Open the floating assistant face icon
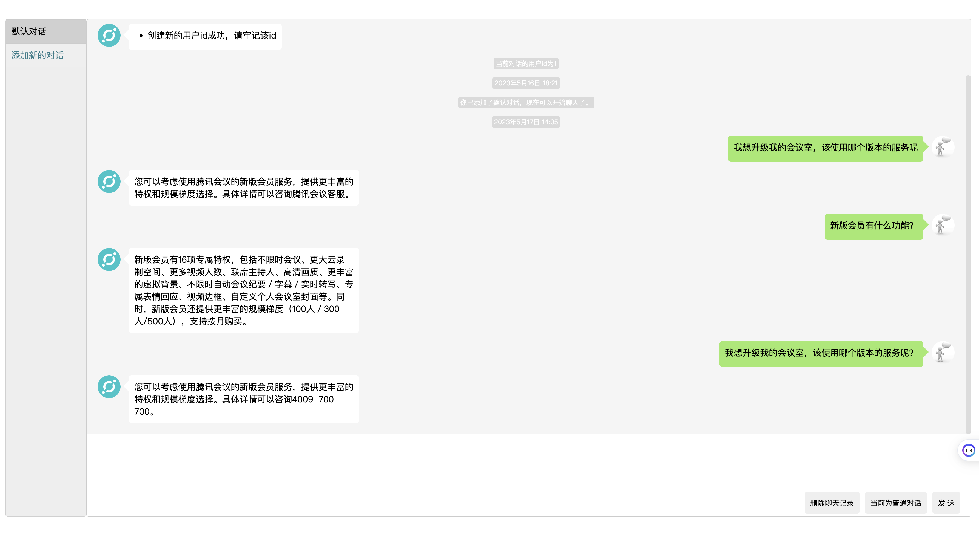The height and width of the screenshot is (537, 979). coord(968,451)
